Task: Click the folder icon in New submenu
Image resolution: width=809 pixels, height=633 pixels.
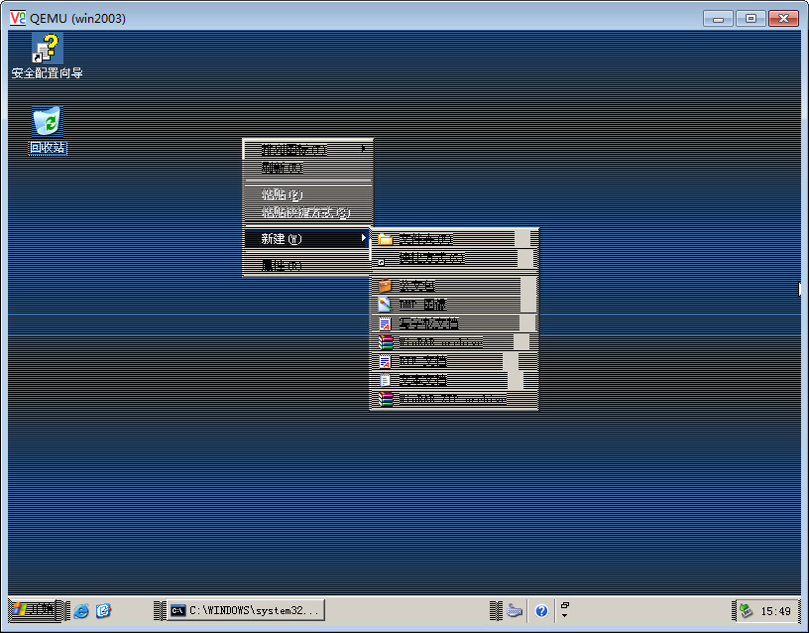Action: coord(385,239)
